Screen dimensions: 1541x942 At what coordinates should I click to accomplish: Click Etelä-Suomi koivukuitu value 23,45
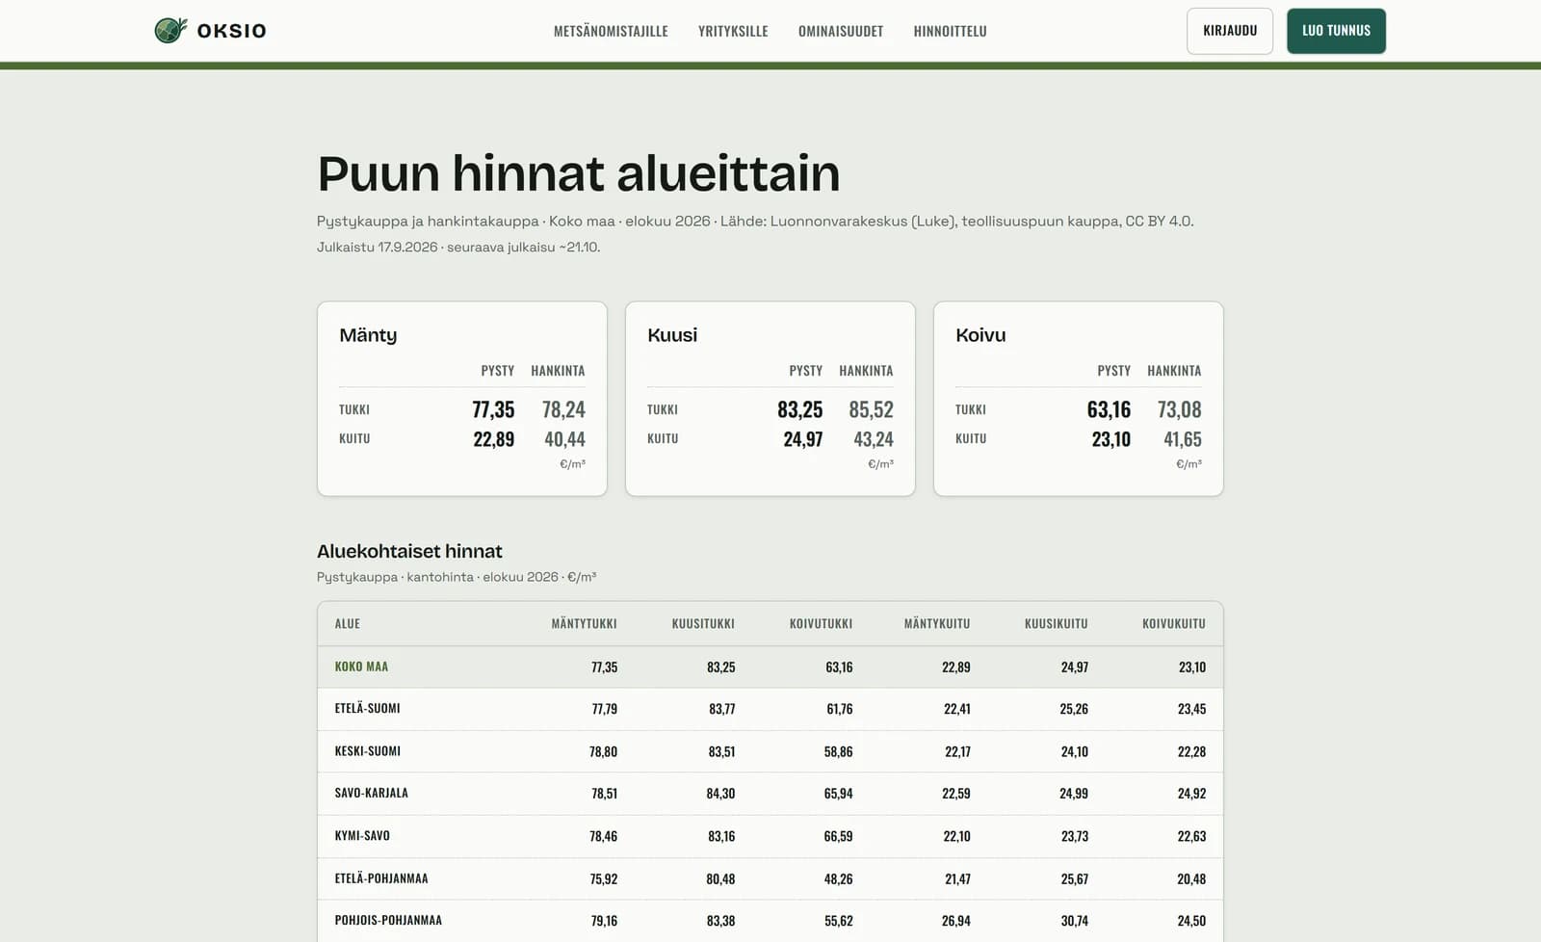coord(1191,709)
